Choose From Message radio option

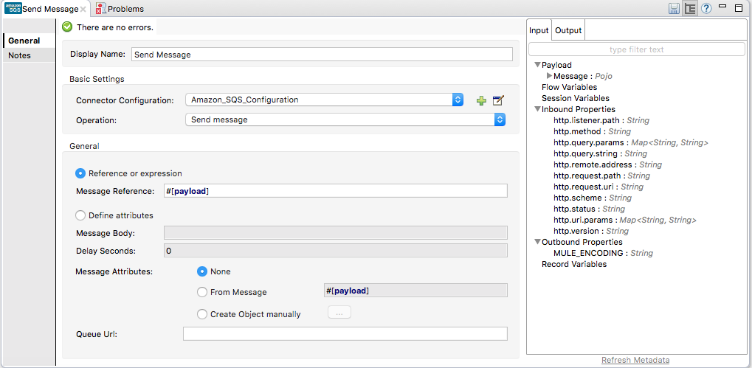pyautogui.click(x=202, y=292)
